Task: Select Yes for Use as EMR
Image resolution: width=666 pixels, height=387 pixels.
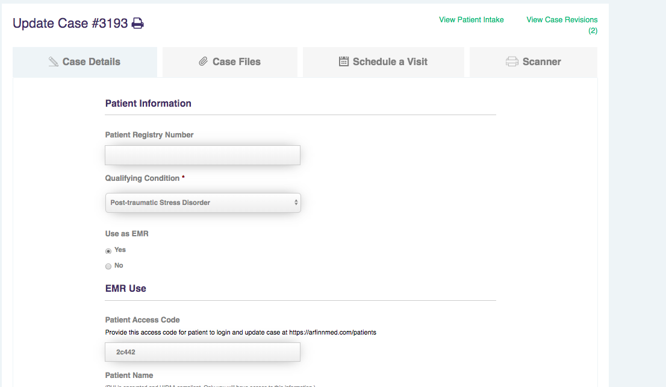Action: (108, 251)
